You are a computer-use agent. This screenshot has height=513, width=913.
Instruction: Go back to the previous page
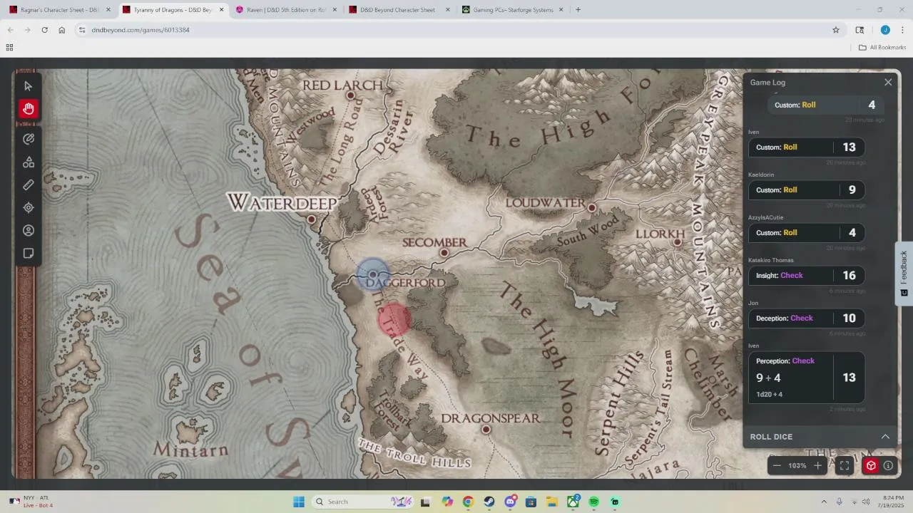point(10,30)
